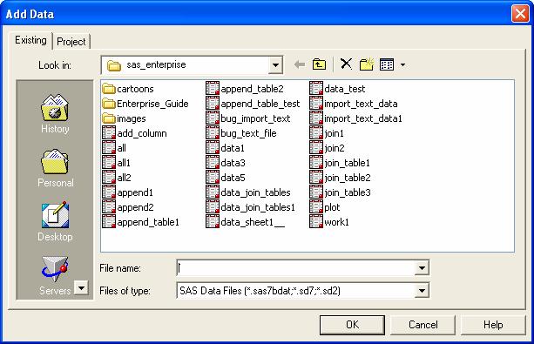Select the import_text_data file icon
The height and width of the screenshot is (344, 534).
pyautogui.click(x=316, y=103)
